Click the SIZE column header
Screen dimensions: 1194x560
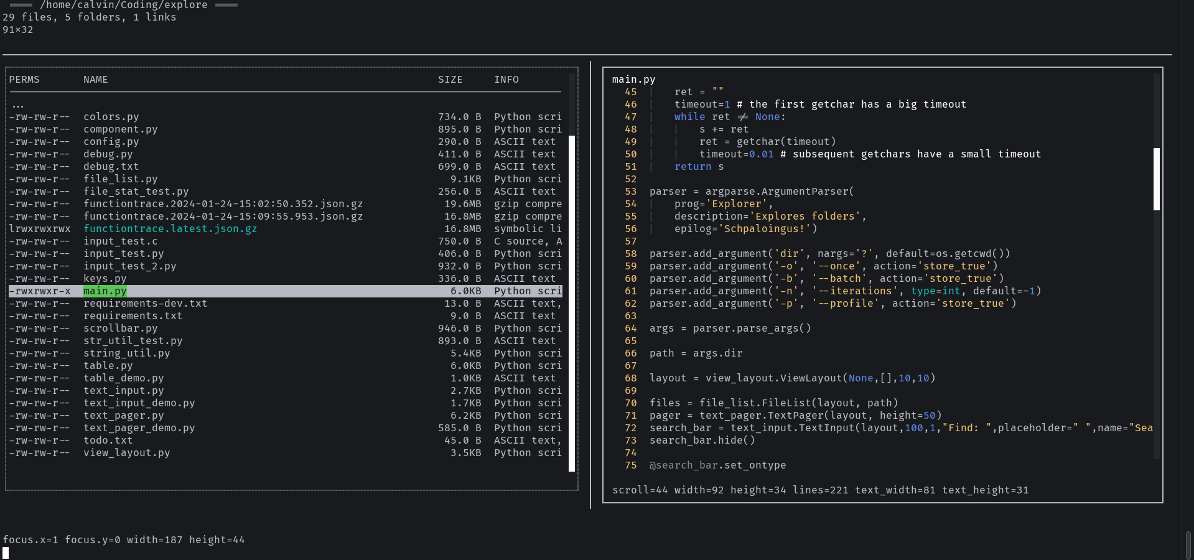(x=450, y=80)
